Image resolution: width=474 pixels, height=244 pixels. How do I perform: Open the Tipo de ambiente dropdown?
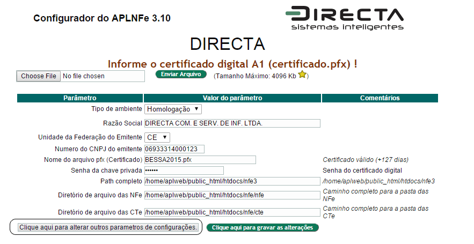coord(173,109)
